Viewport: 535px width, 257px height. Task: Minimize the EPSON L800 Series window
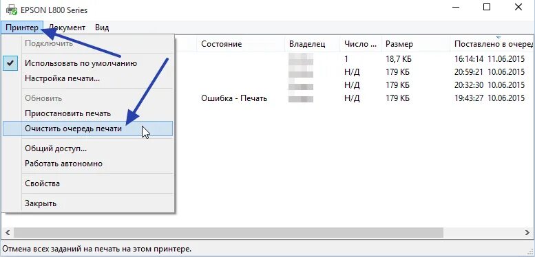point(456,7)
